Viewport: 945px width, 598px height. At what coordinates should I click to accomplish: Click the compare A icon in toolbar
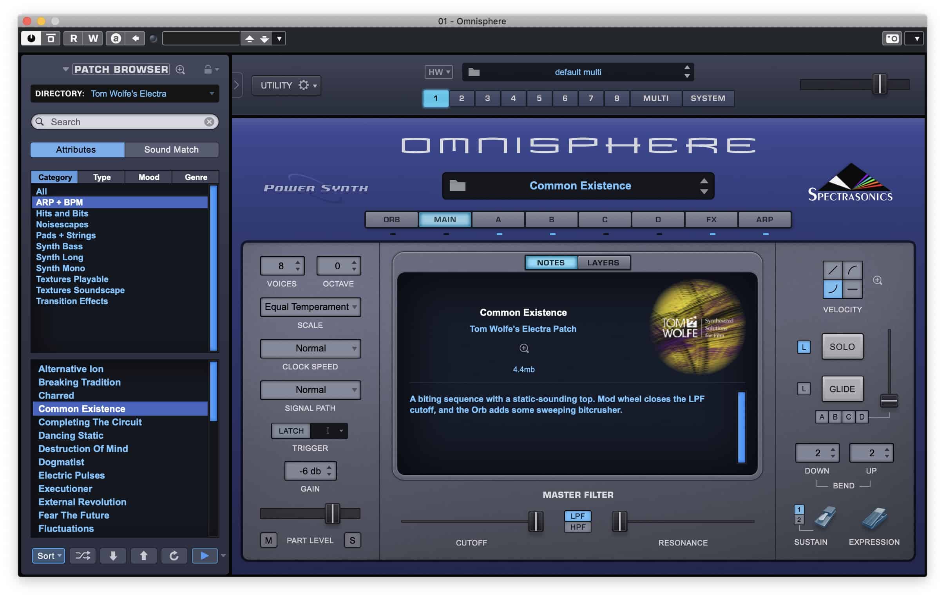(115, 38)
